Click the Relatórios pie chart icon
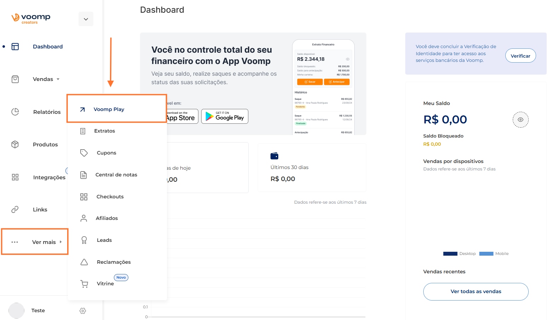Screen dimensions: 558x320 pyautogui.click(x=15, y=112)
